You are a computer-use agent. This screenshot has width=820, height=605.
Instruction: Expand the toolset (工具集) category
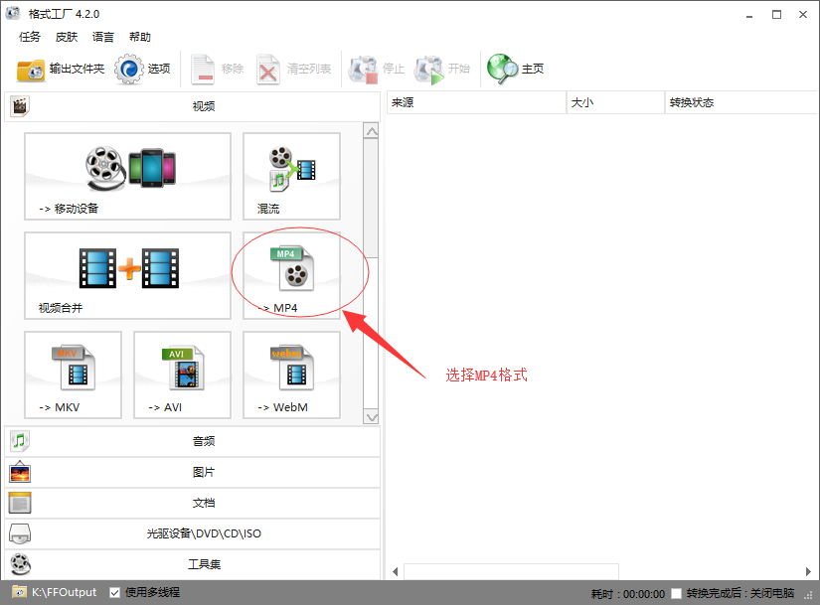tap(203, 564)
